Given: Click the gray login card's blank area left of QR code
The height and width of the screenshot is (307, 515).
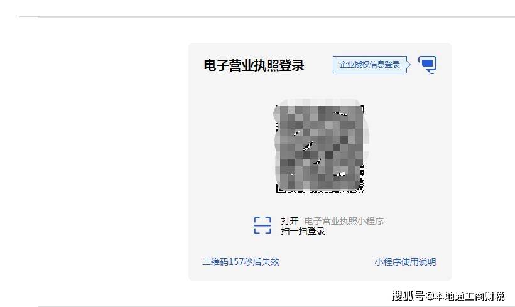Looking at the screenshot, I should point(231,148).
